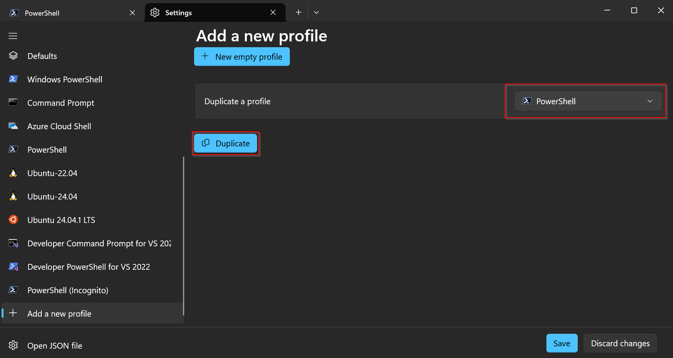
Task: Maximize the Terminal window
Action: (634, 11)
